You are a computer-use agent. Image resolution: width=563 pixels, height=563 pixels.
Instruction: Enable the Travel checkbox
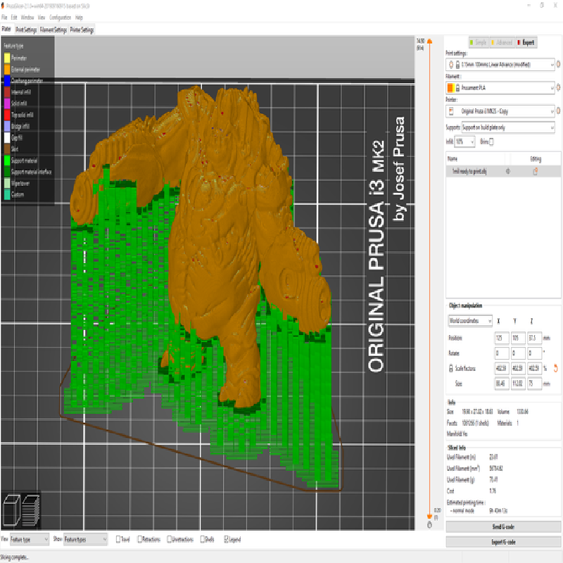[x=118, y=539]
